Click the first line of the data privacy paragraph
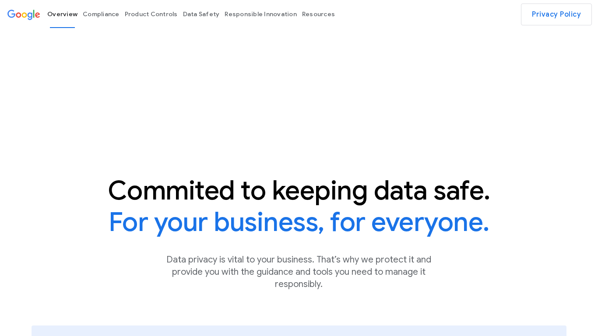This screenshot has width=598, height=336. click(299, 259)
